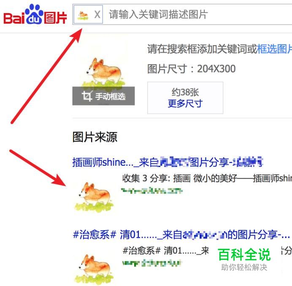Click the 约38张 count text
The image size is (292, 286).
click(x=185, y=92)
